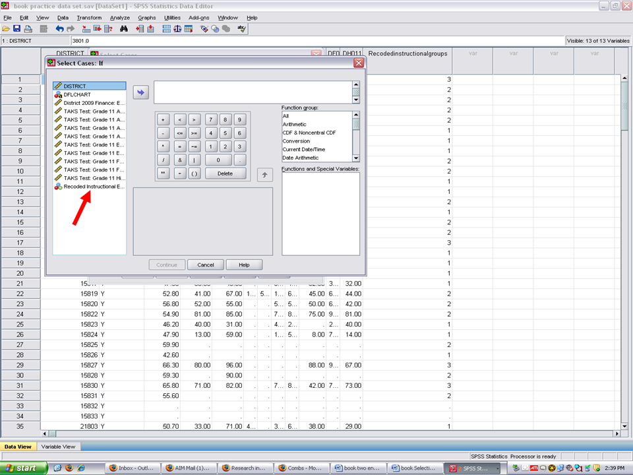
Task: Switch to the Variable View tab
Action: point(58,447)
